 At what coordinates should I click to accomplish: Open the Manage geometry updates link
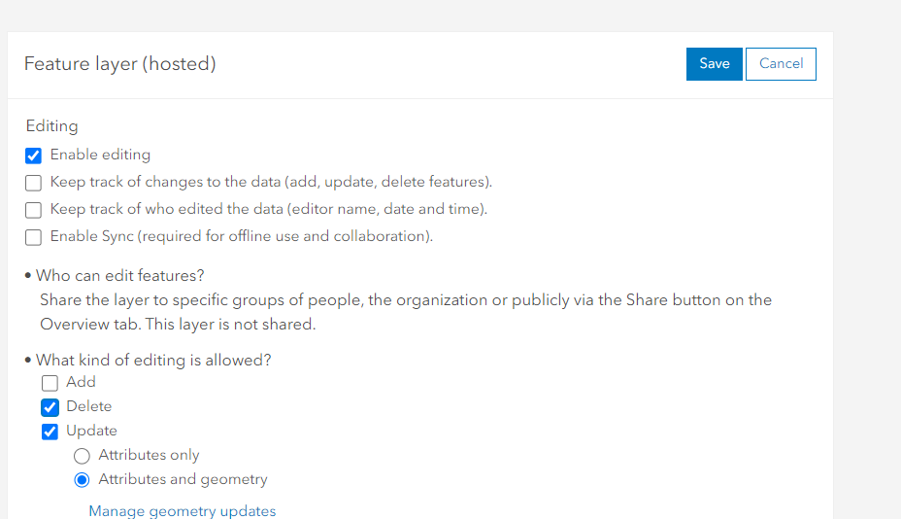click(183, 511)
